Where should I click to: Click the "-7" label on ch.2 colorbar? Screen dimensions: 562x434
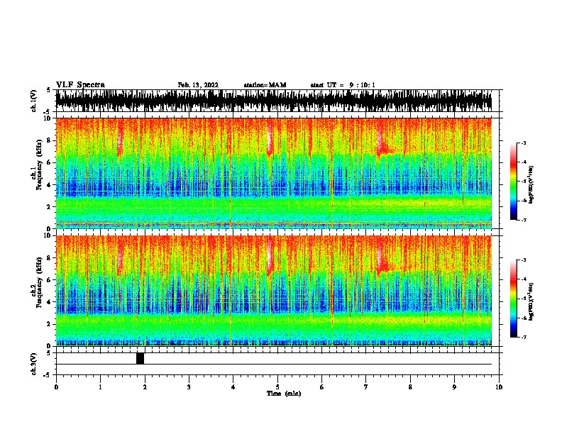pyautogui.click(x=523, y=337)
